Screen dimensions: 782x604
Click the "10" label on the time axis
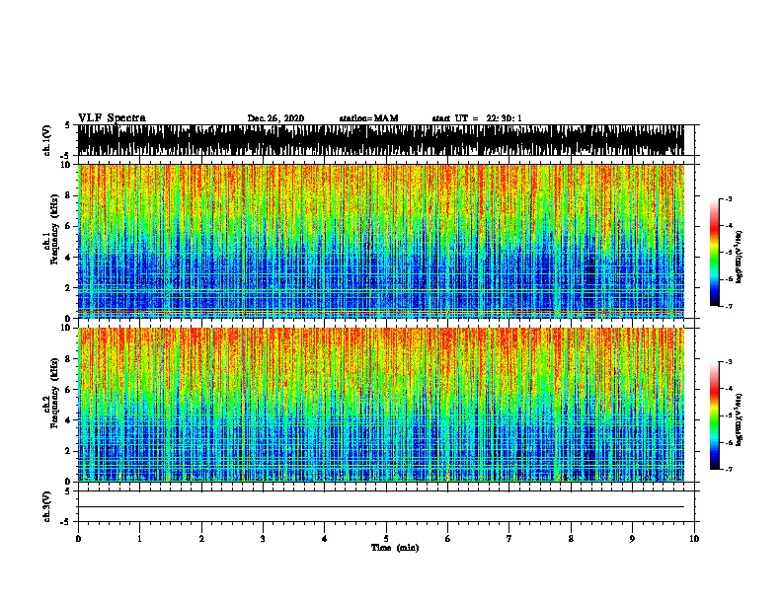click(x=694, y=538)
